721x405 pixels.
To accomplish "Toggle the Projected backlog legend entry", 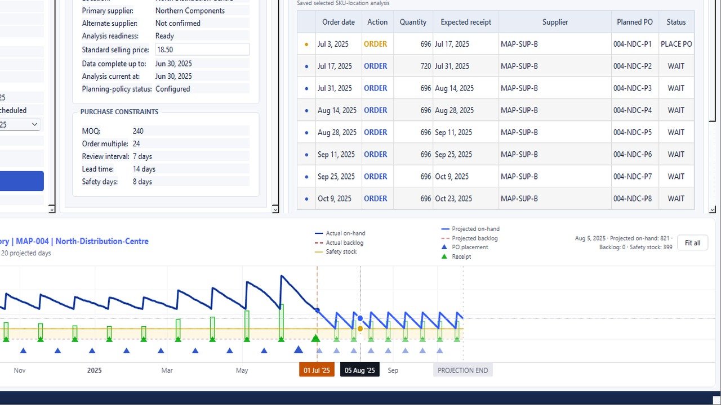I will pos(470,238).
